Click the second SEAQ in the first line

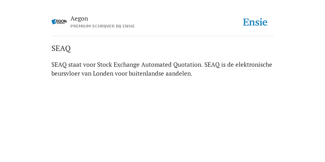[x=212, y=65]
